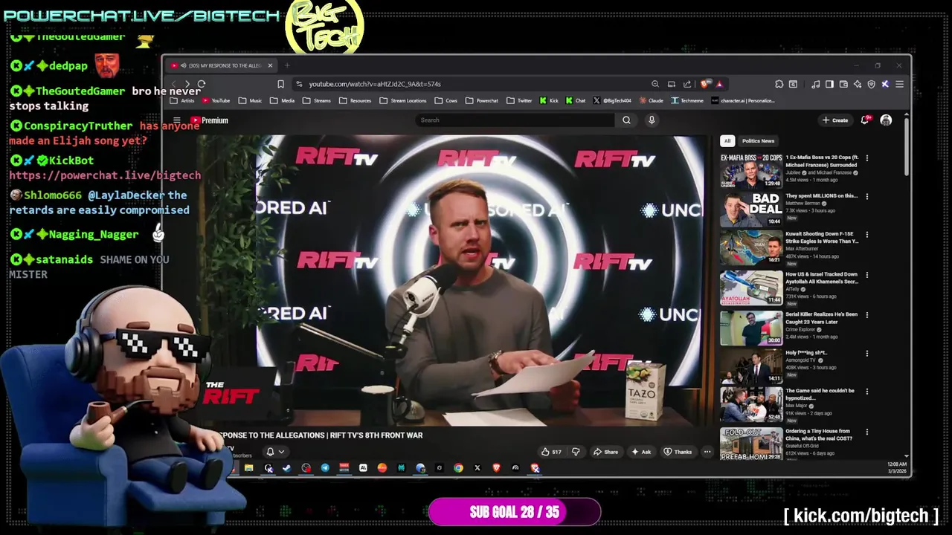
Task: Bookmark this page with the bookmark icon
Action: [280, 84]
